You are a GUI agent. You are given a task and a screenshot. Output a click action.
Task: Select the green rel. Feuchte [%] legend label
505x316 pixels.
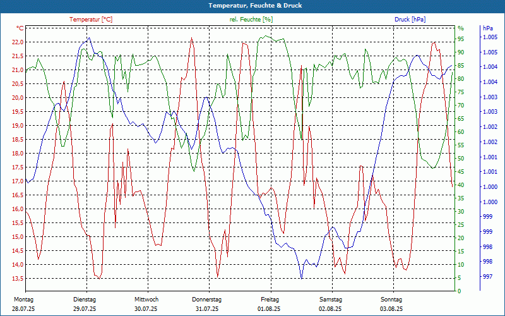tap(251, 20)
